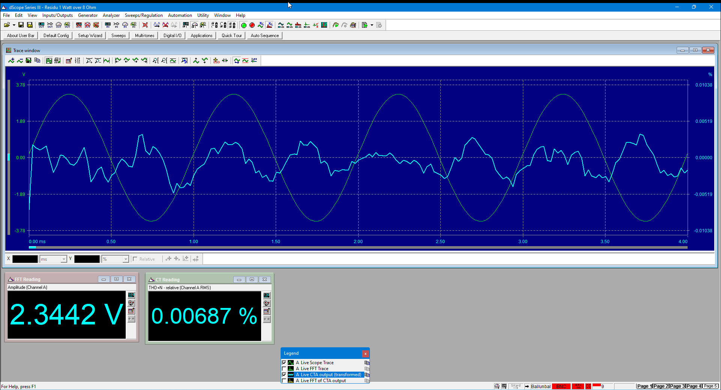Click the copy traces icon in Trace toolbar
Screen dimensions: 721x390
click(37, 61)
